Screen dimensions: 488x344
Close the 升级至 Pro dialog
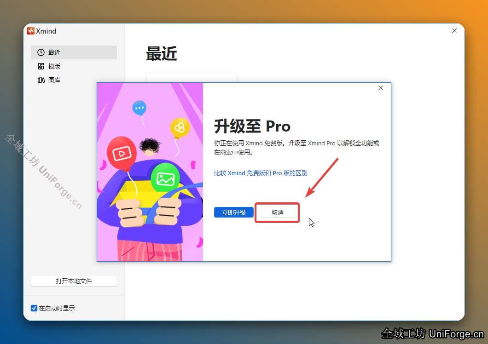381,88
